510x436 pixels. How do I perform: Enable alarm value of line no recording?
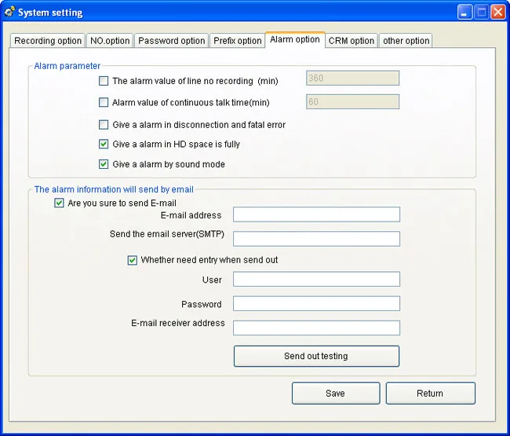(104, 81)
